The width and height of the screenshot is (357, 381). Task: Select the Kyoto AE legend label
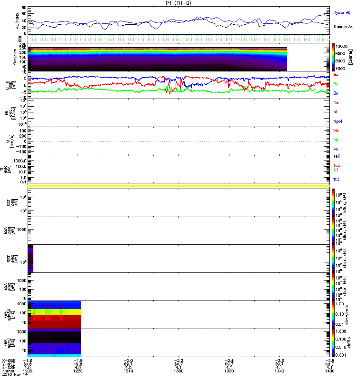click(342, 12)
